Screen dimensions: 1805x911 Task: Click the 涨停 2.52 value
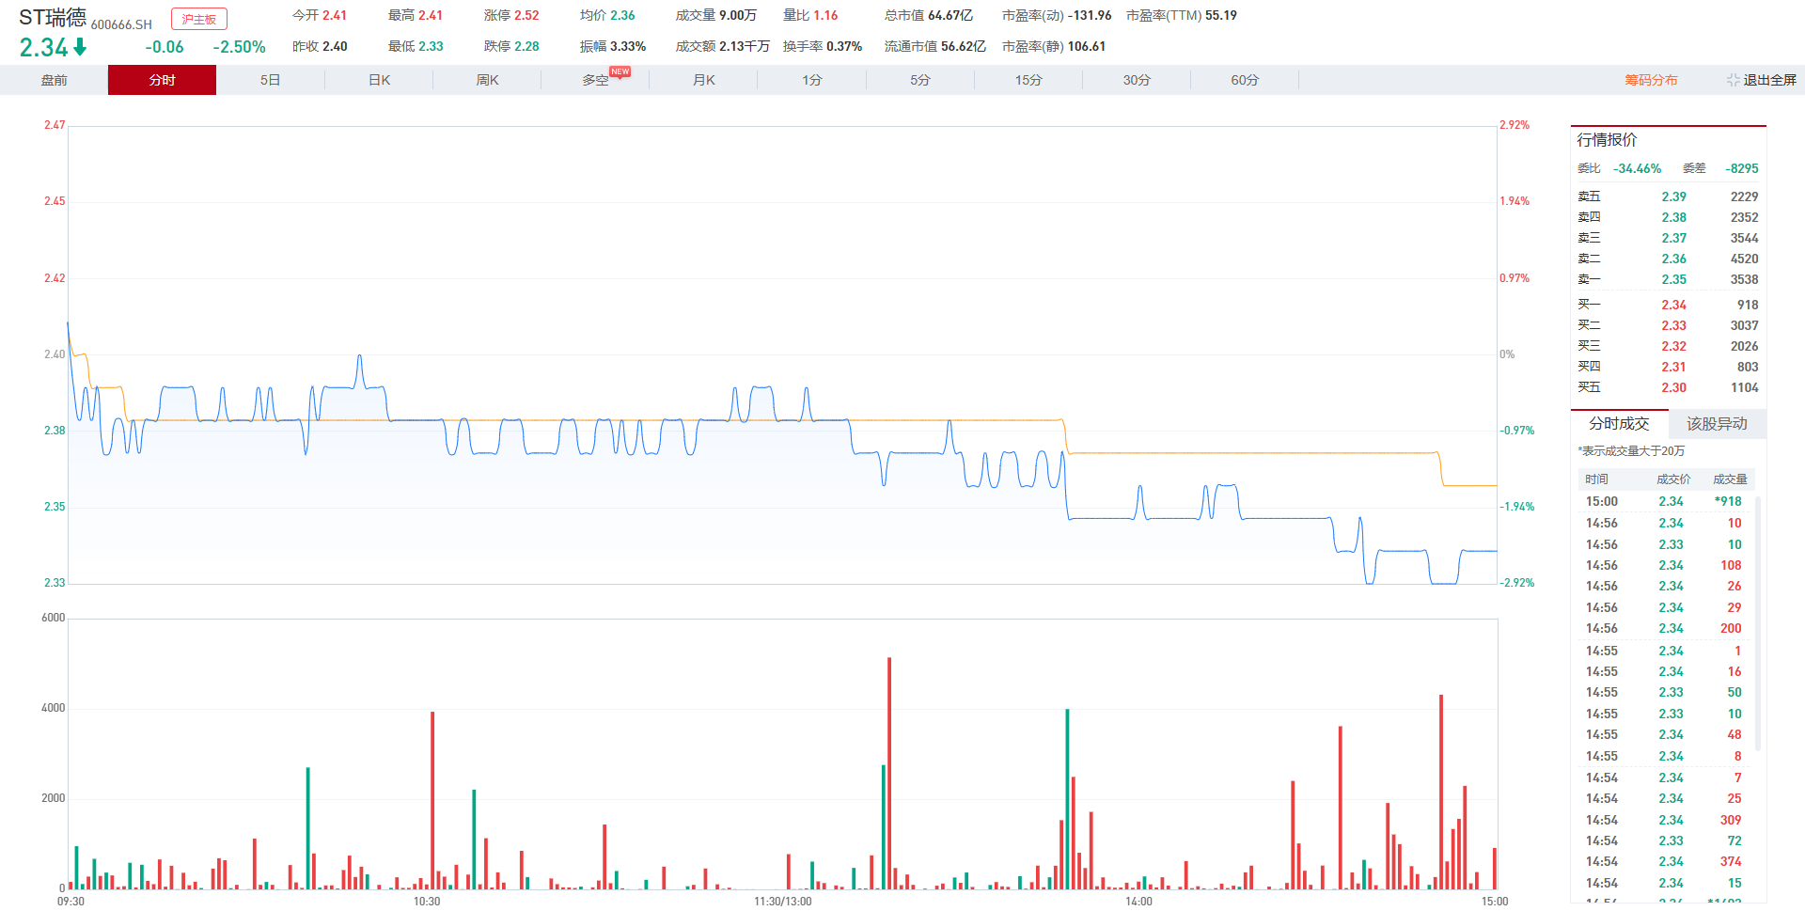click(526, 15)
